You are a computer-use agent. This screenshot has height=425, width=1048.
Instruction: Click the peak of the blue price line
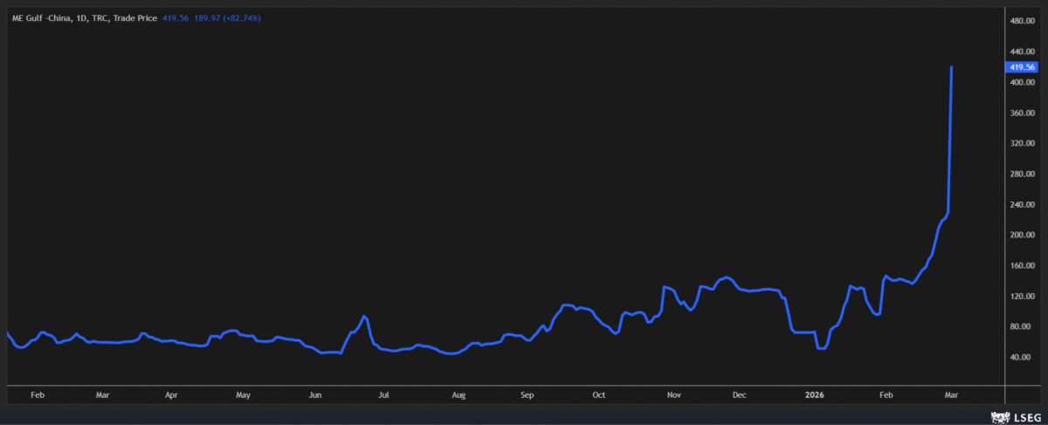[x=951, y=67]
